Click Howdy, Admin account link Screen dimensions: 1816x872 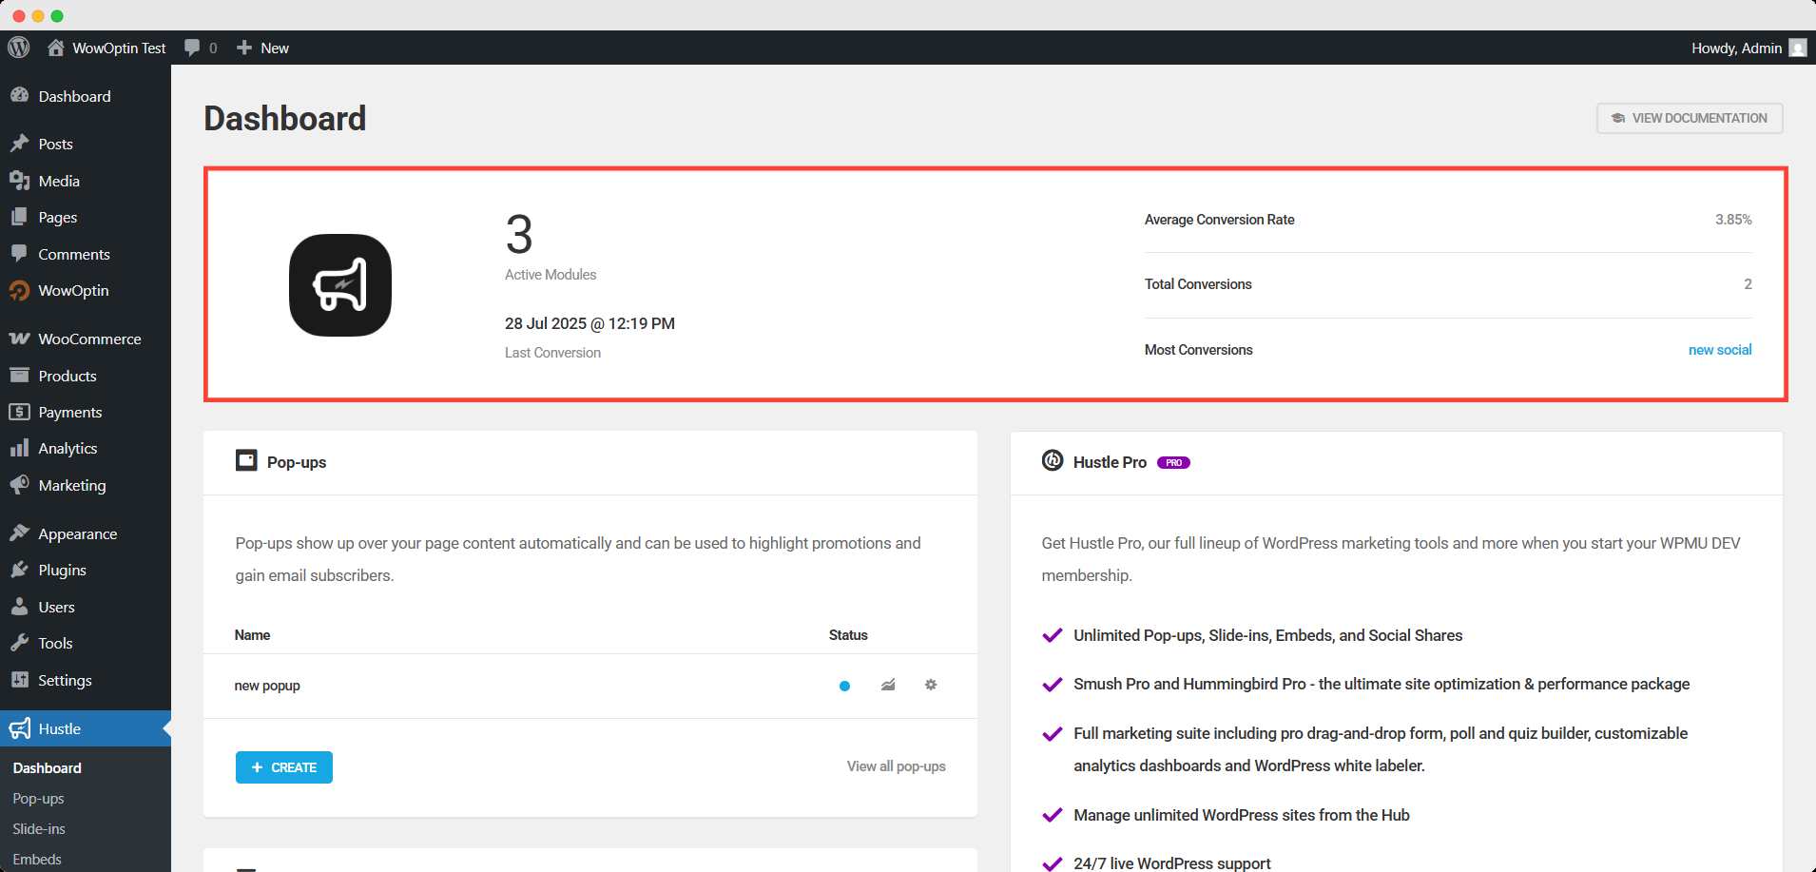tap(1736, 48)
